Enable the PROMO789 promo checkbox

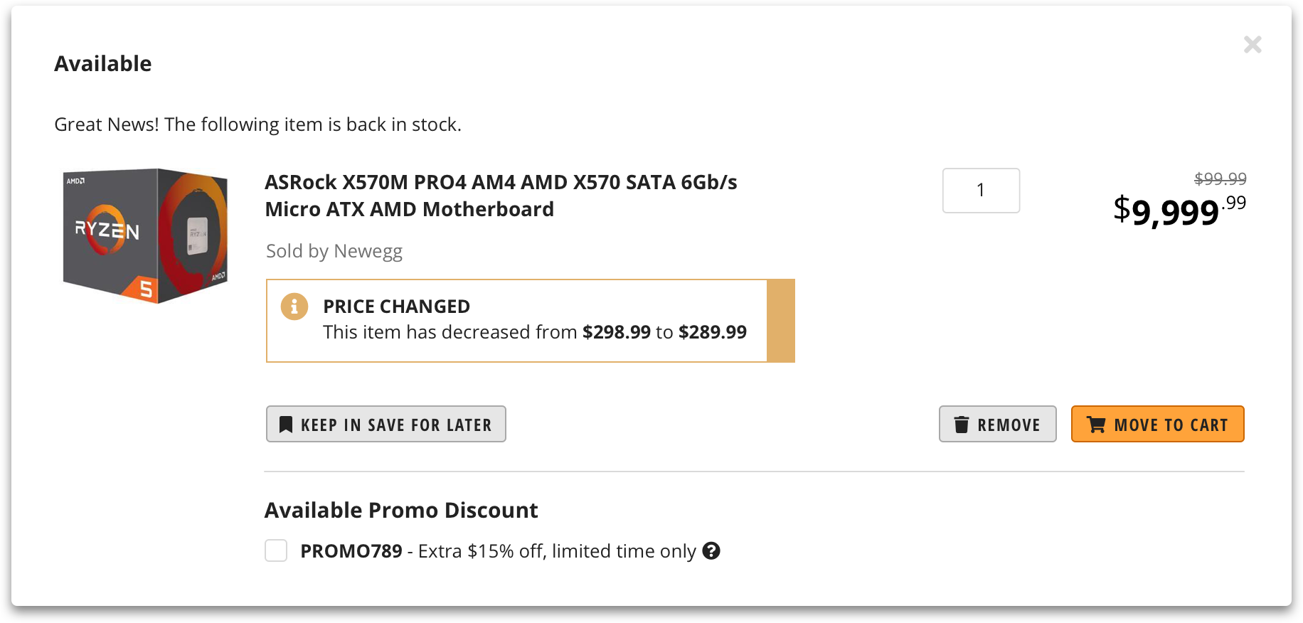point(276,550)
